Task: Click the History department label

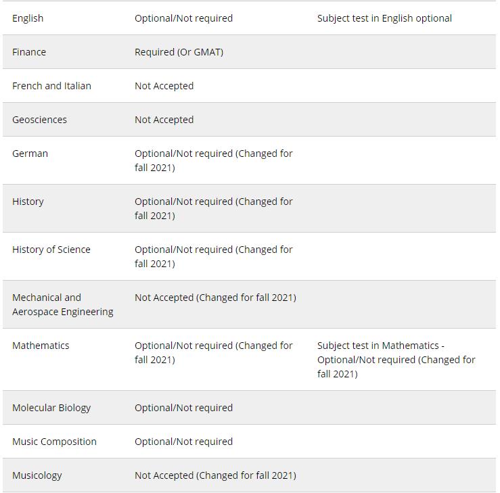Action: click(28, 202)
